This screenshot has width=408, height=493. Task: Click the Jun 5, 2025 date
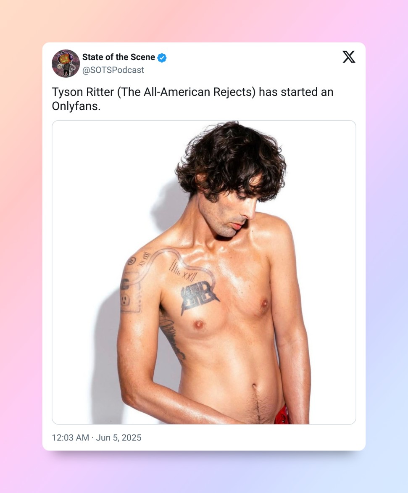pos(118,438)
